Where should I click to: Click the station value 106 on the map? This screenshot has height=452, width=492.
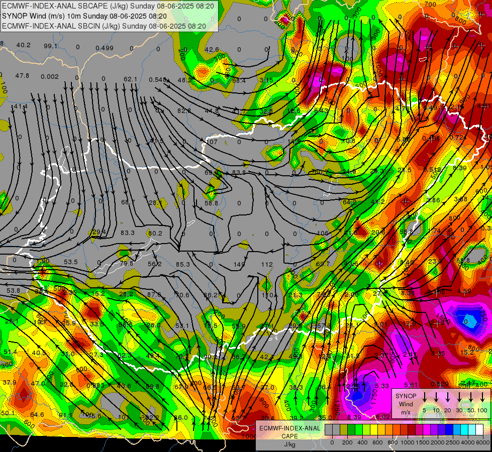click(323, 233)
